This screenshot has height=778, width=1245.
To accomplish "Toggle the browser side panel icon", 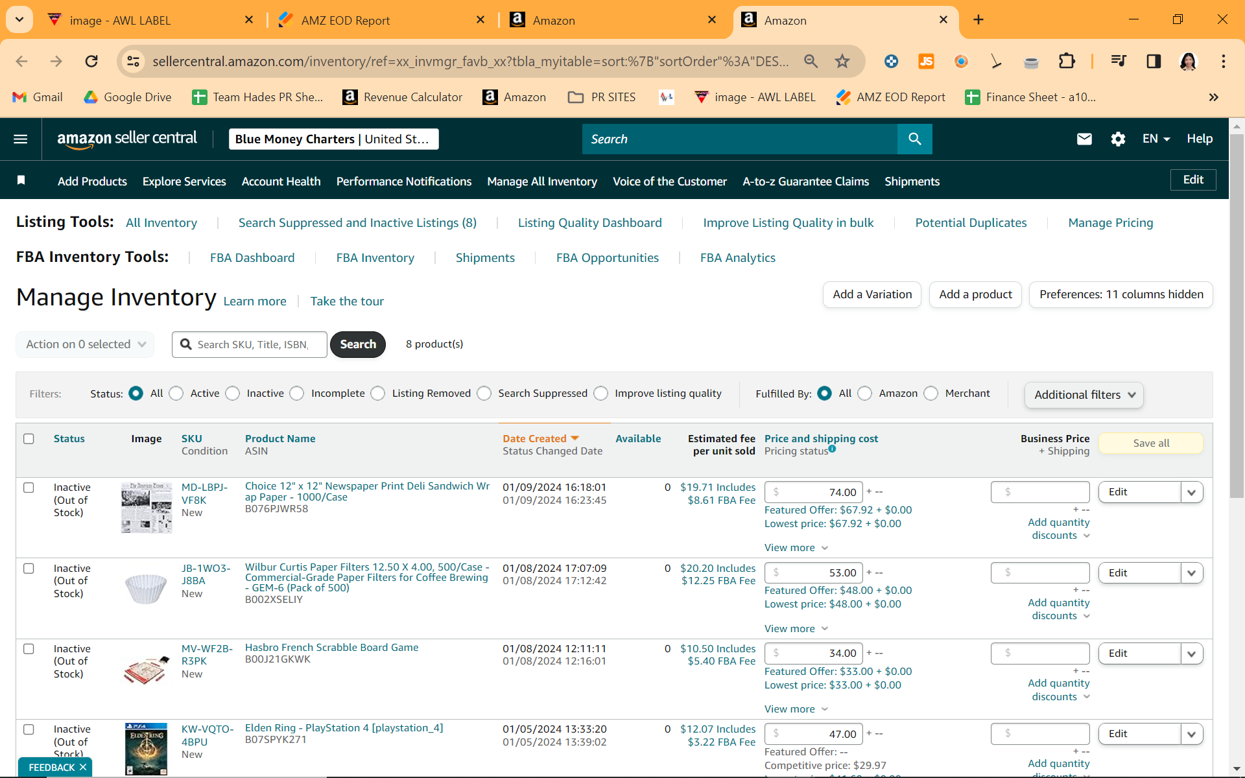I will point(1154,61).
